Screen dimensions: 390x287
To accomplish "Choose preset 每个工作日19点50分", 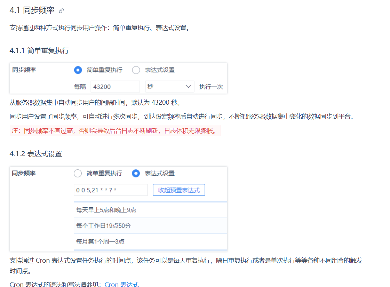I will 151,225.
